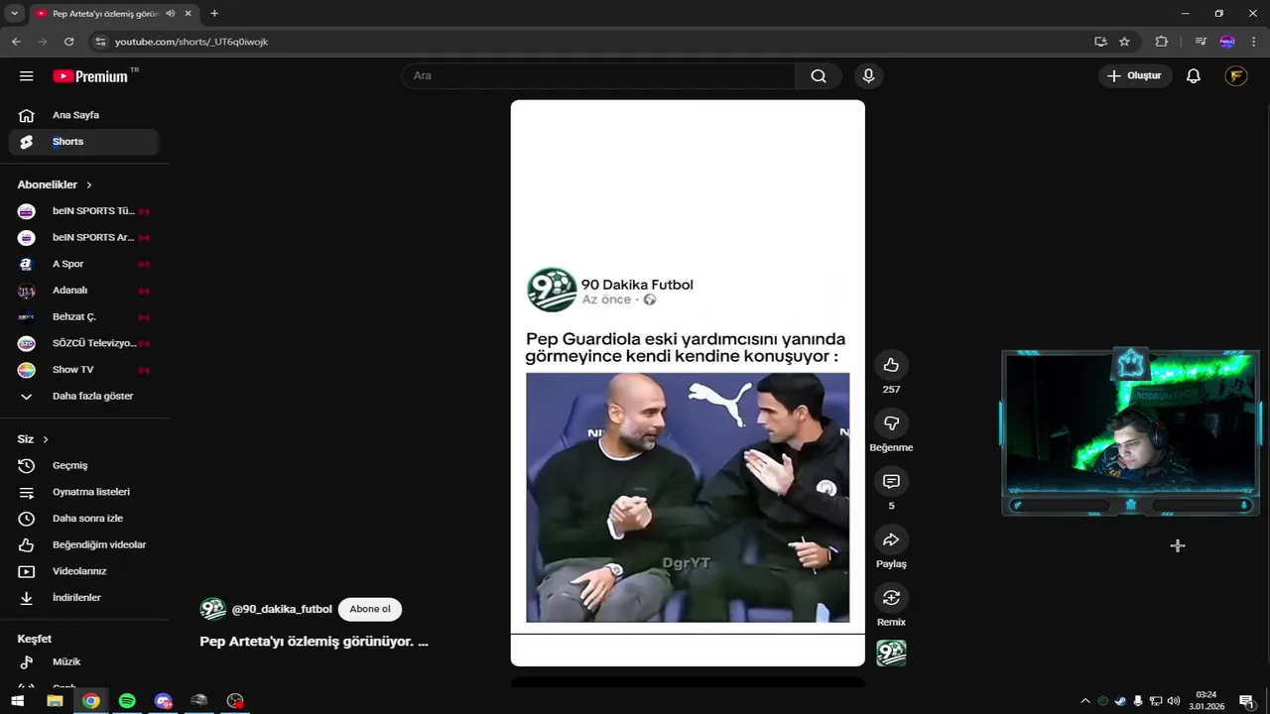Expand the Short's title description
This screenshot has width=1270, height=714.
tap(314, 642)
